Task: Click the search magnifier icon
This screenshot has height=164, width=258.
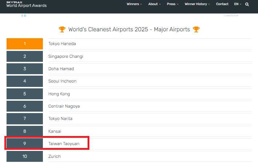Action: coord(247,4)
